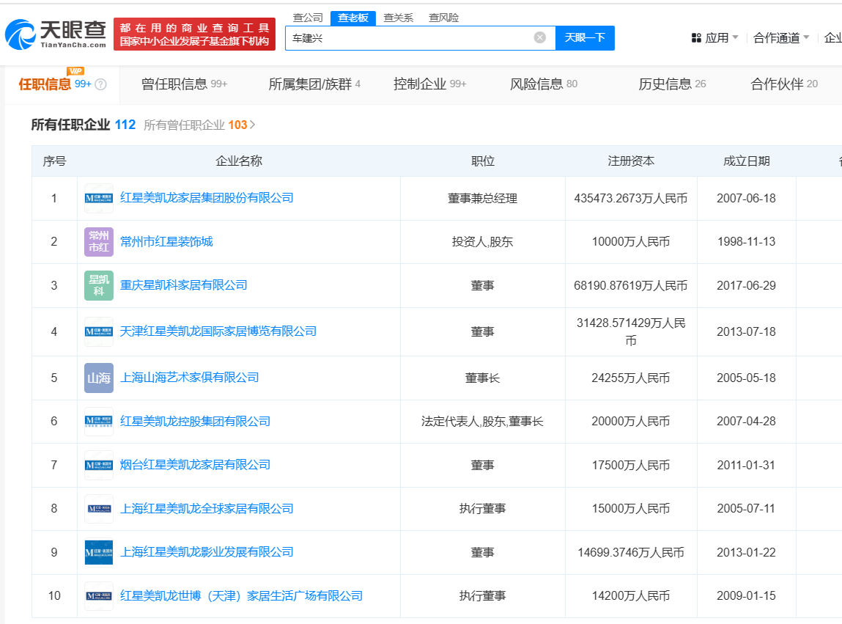
Task: Click the purple 常州市红 company logo
Action: tap(99, 242)
